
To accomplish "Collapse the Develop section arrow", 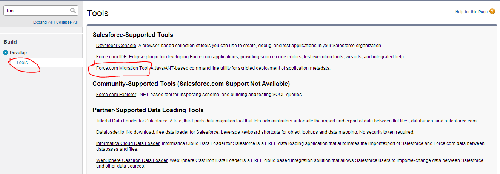I will (6, 53).
